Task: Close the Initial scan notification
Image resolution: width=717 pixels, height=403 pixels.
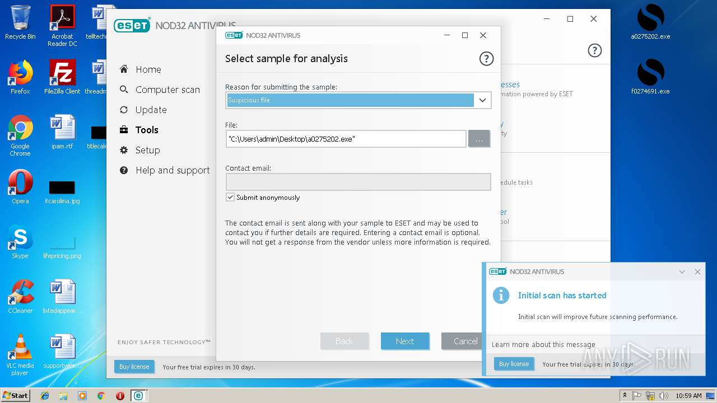Action: pos(697,271)
